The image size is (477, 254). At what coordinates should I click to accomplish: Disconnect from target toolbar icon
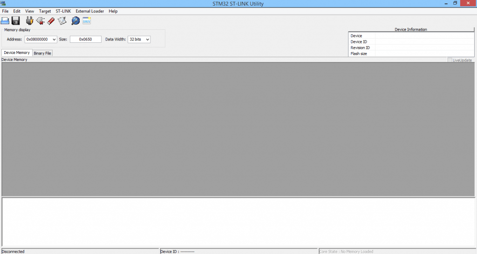pyautogui.click(x=40, y=20)
